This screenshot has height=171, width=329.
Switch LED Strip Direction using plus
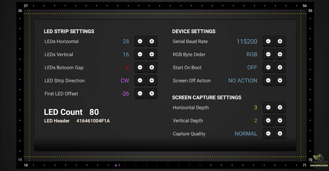point(152,81)
